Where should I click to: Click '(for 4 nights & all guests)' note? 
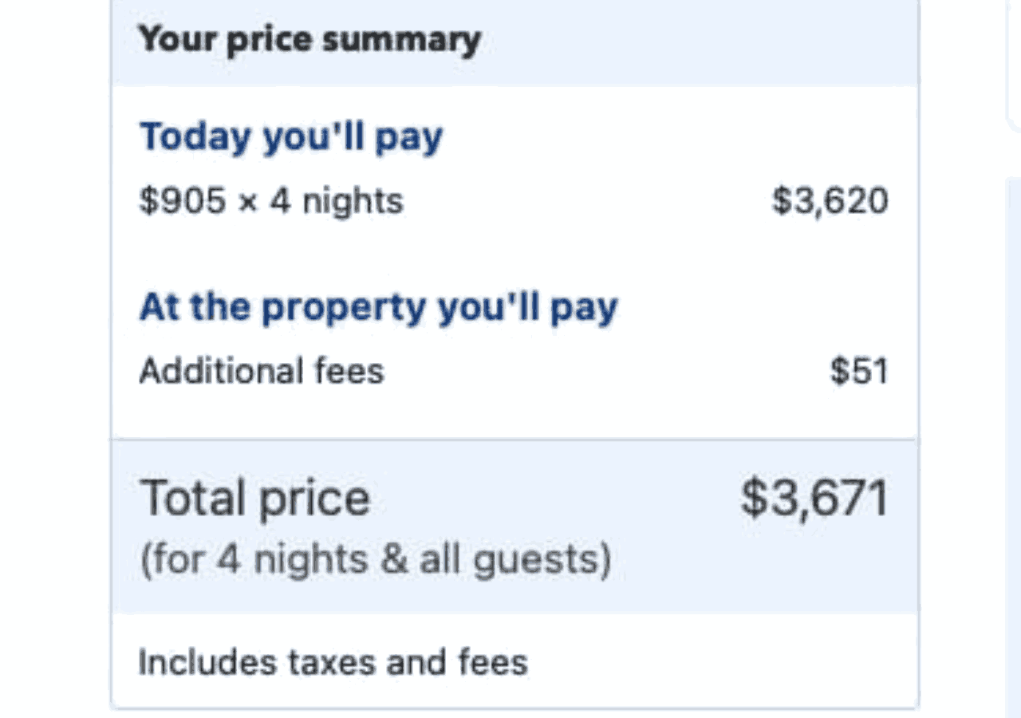click(375, 559)
